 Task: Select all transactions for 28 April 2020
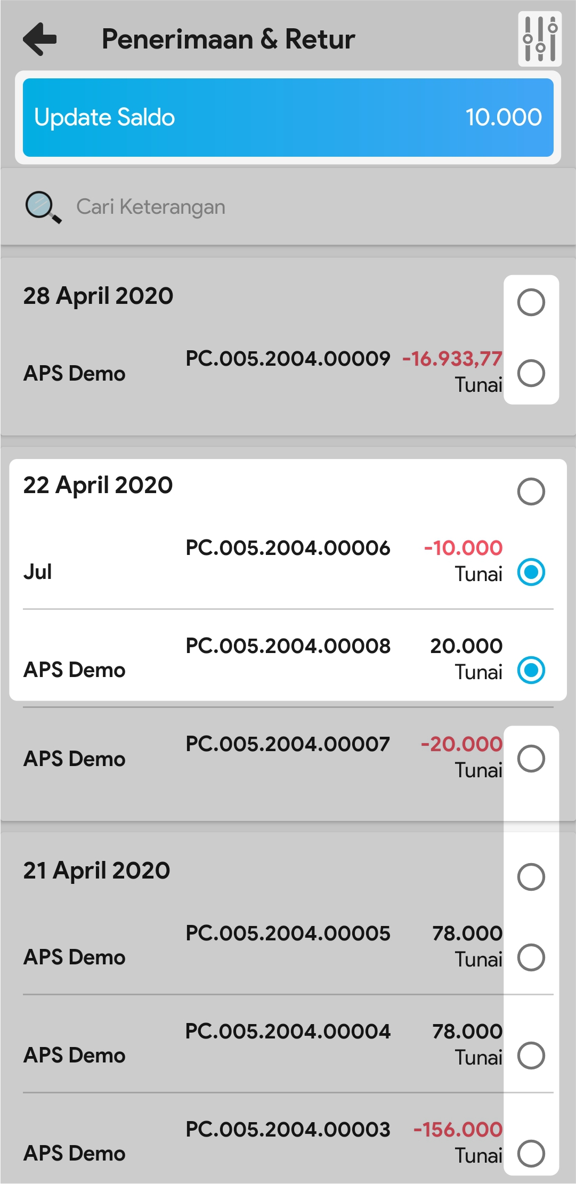[x=531, y=302]
